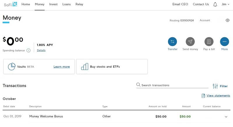Click the Send money paper plane icon
Screen dimensions: 233x127
(190, 42)
